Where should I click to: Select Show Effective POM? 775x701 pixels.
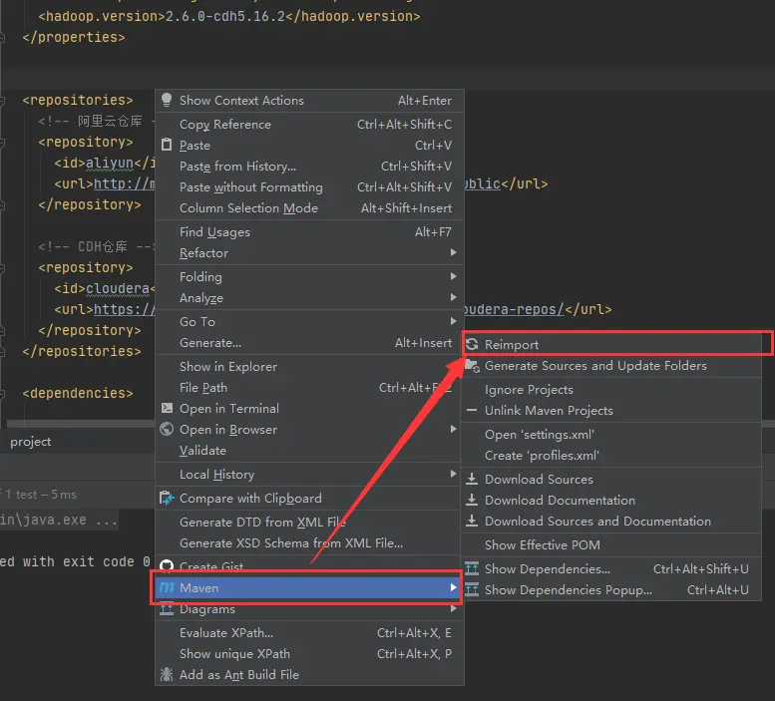(x=611, y=544)
